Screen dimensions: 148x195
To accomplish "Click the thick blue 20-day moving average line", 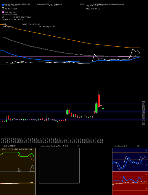I will [70, 61].
